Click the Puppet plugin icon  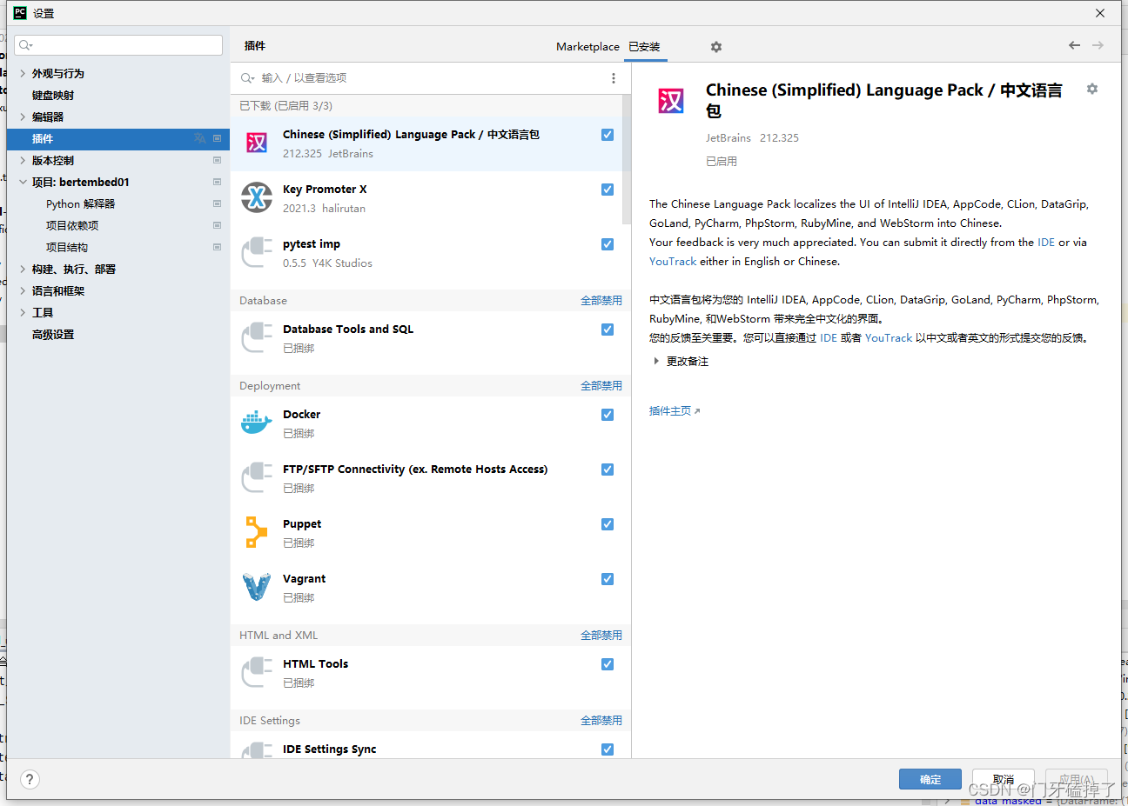(256, 532)
